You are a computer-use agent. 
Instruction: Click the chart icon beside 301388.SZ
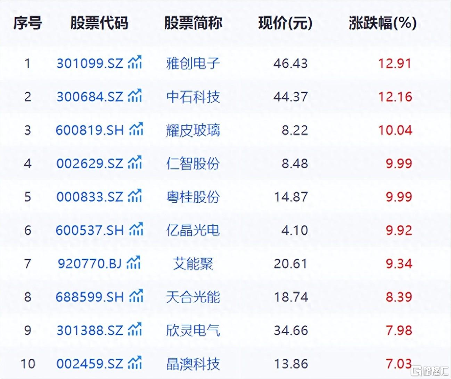coord(135,330)
